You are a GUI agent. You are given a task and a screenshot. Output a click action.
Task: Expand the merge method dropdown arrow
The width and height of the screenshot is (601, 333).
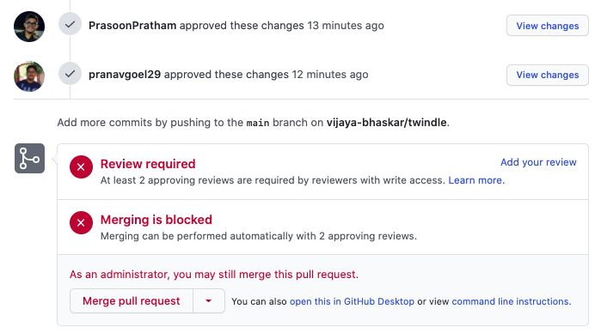(209, 301)
